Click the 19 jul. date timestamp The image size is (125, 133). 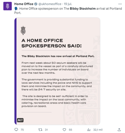click(x=68, y=4)
